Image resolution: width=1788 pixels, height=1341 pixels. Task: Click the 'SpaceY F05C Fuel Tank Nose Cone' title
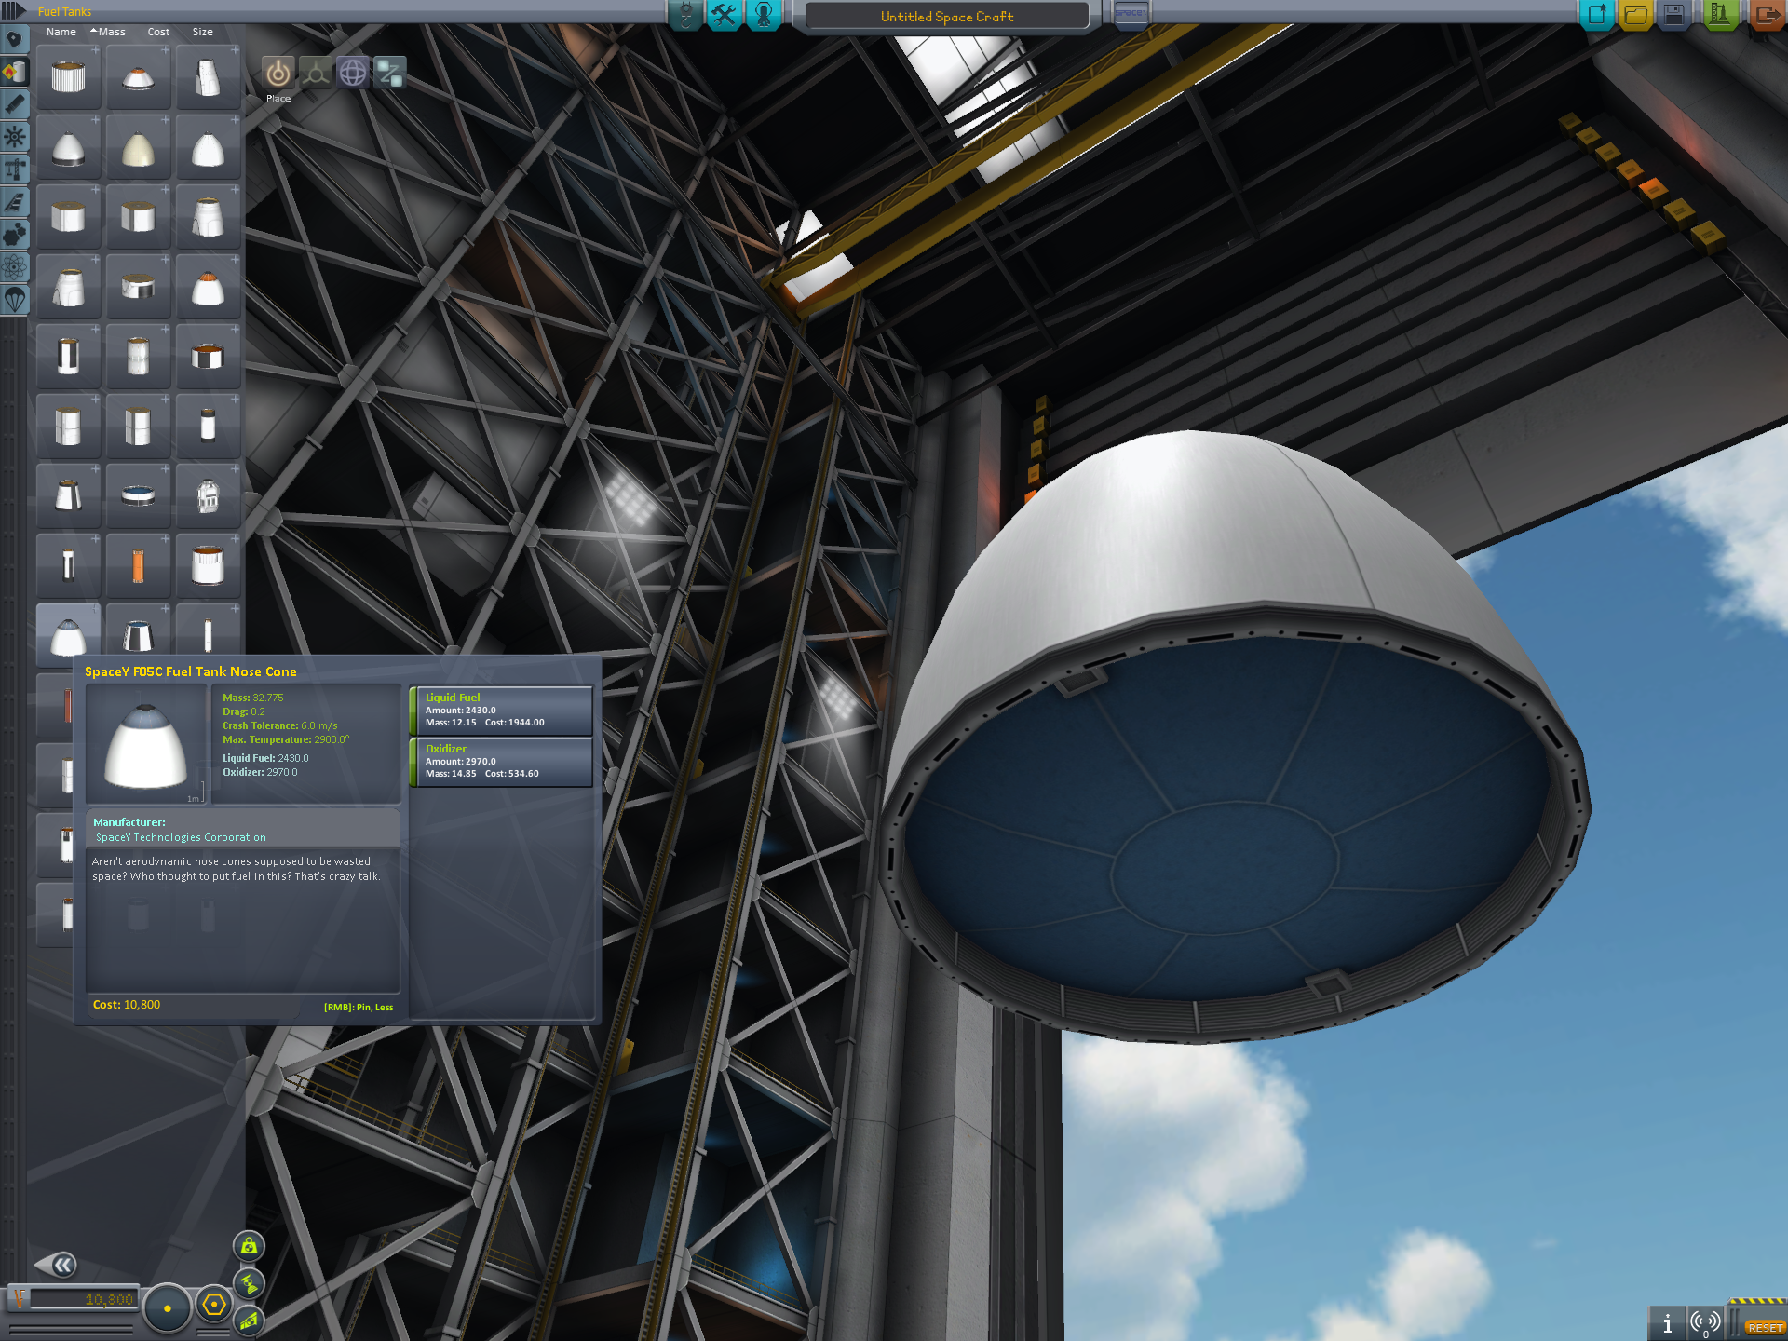pyautogui.click(x=190, y=671)
